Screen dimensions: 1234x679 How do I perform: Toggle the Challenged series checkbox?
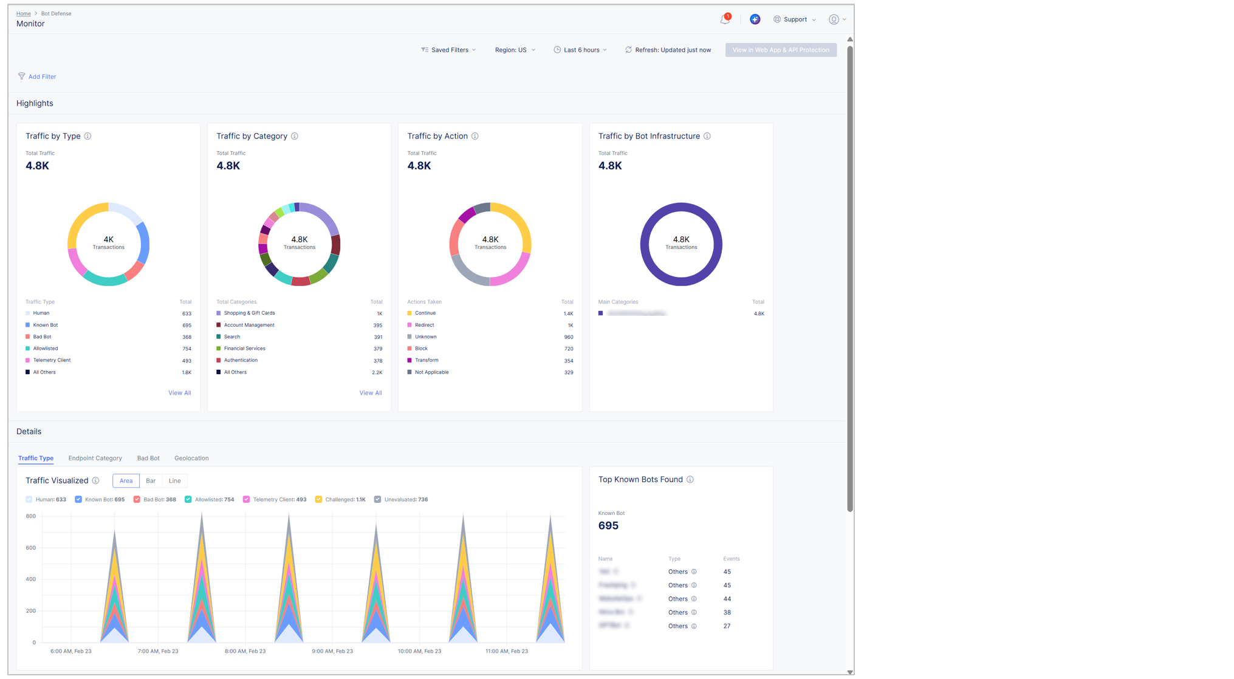[x=318, y=499]
